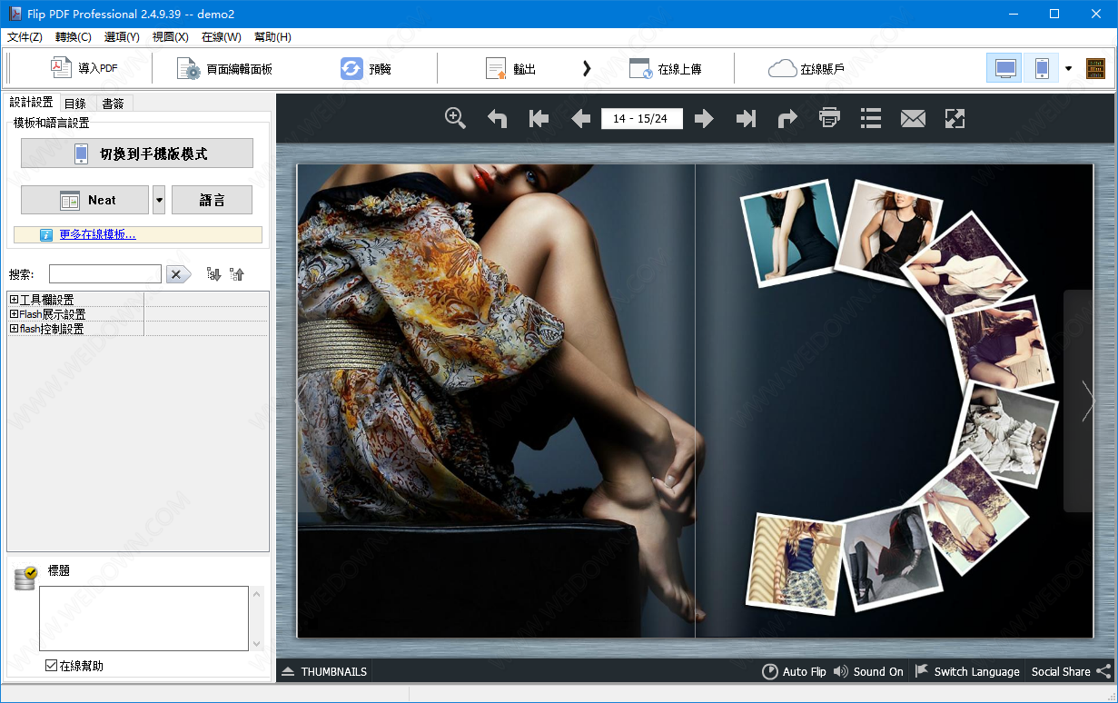Open the template dropdown arrow beside Neat
The image size is (1118, 703).
click(159, 200)
